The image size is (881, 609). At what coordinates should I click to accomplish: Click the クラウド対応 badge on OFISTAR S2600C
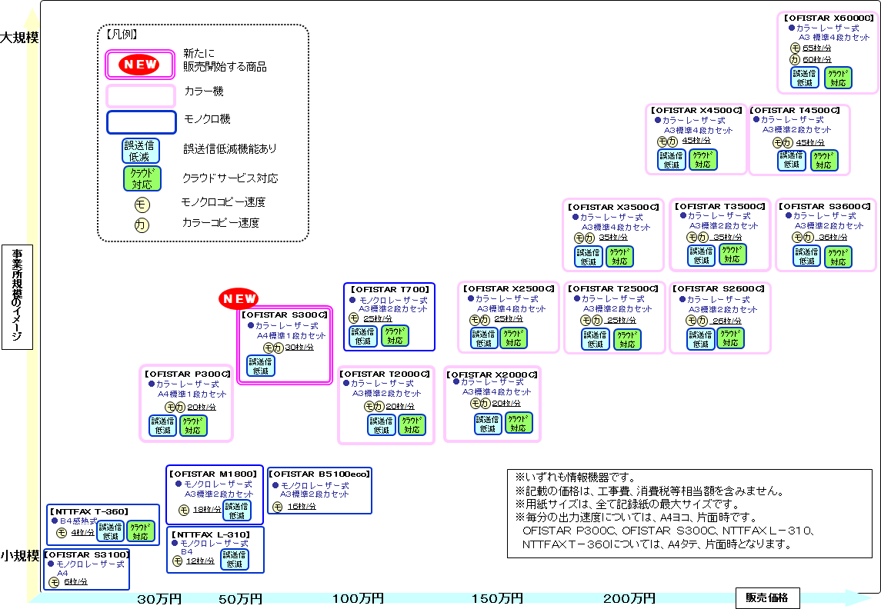click(x=730, y=338)
